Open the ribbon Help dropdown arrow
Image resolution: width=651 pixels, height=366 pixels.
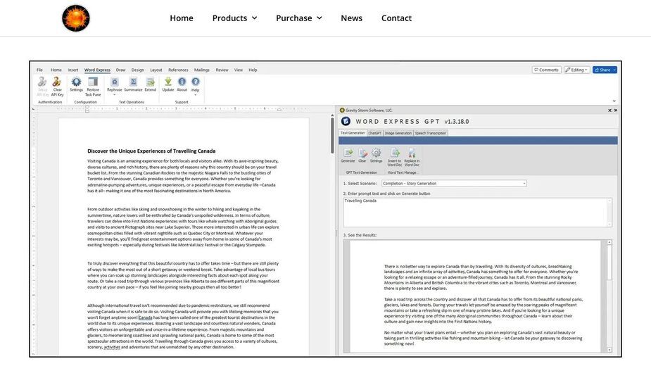coord(195,95)
